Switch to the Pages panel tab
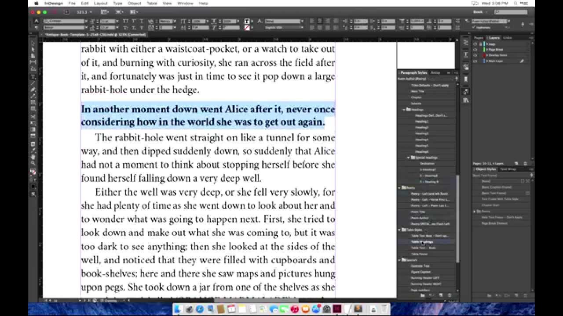Viewport: 563px width, 316px height. pyautogui.click(x=479, y=38)
